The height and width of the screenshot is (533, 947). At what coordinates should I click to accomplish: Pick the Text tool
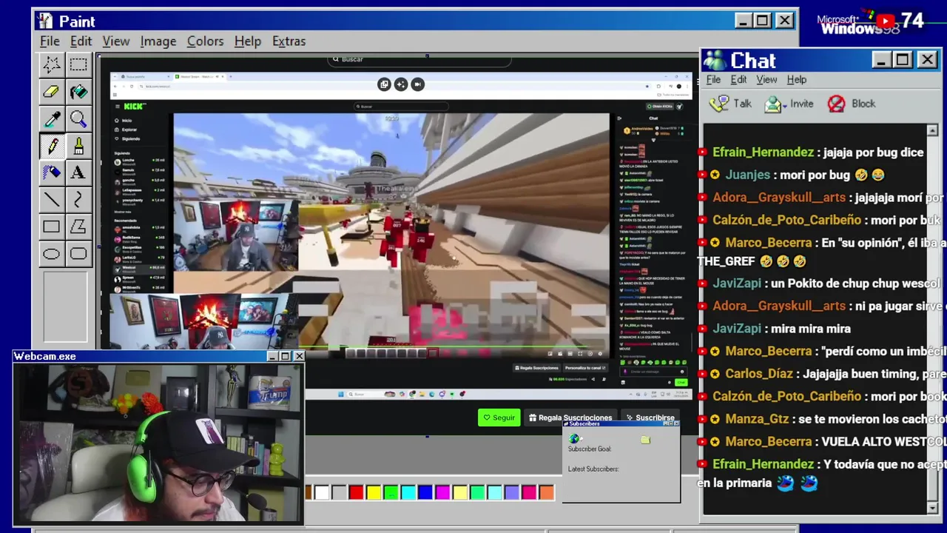(x=78, y=172)
